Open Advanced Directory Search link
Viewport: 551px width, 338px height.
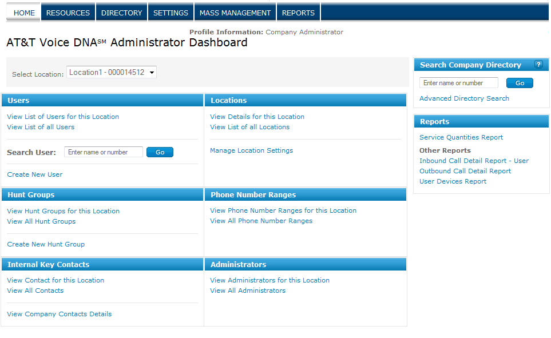tap(464, 98)
